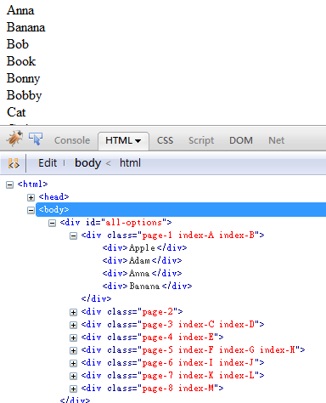
Task: Expand the page-2 div
Action: click(73, 312)
